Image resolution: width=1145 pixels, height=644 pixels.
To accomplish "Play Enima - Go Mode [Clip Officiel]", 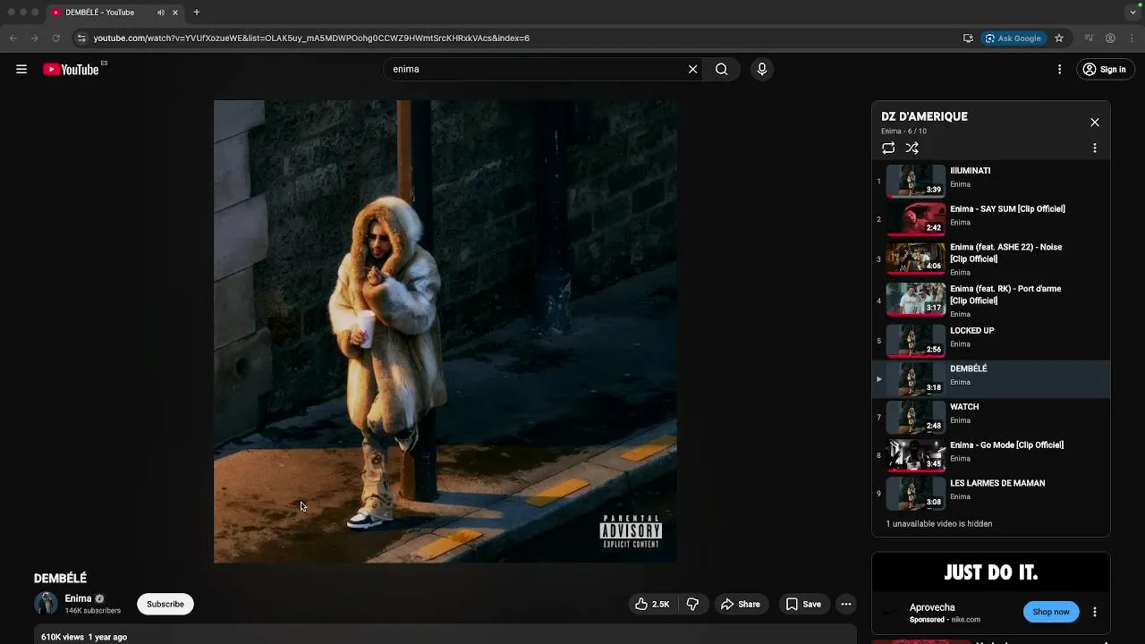I will tap(991, 455).
